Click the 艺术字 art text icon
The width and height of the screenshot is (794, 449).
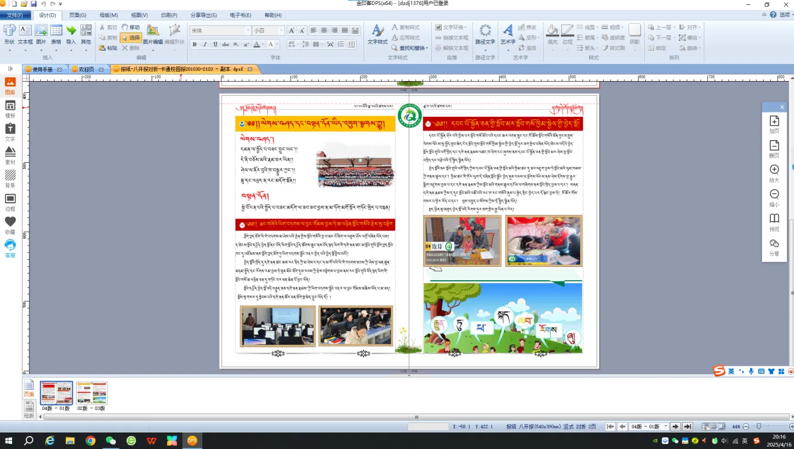coord(507,34)
